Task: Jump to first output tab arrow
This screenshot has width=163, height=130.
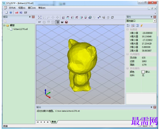Action: tap(38, 122)
